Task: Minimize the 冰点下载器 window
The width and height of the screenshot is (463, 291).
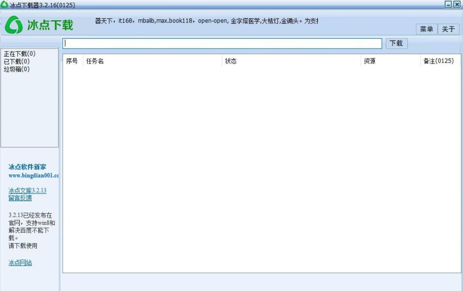Action: pos(448,4)
